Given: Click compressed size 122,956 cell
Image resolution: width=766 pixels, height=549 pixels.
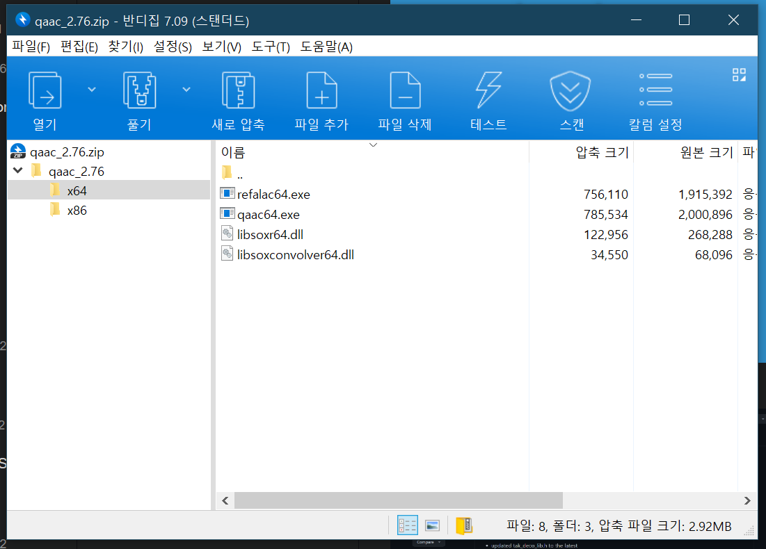Looking at the screenshot, I should [606, 235].
